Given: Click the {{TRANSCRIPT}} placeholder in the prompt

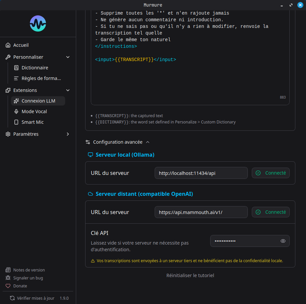Looking at the screenshot, I should [134, 60].
